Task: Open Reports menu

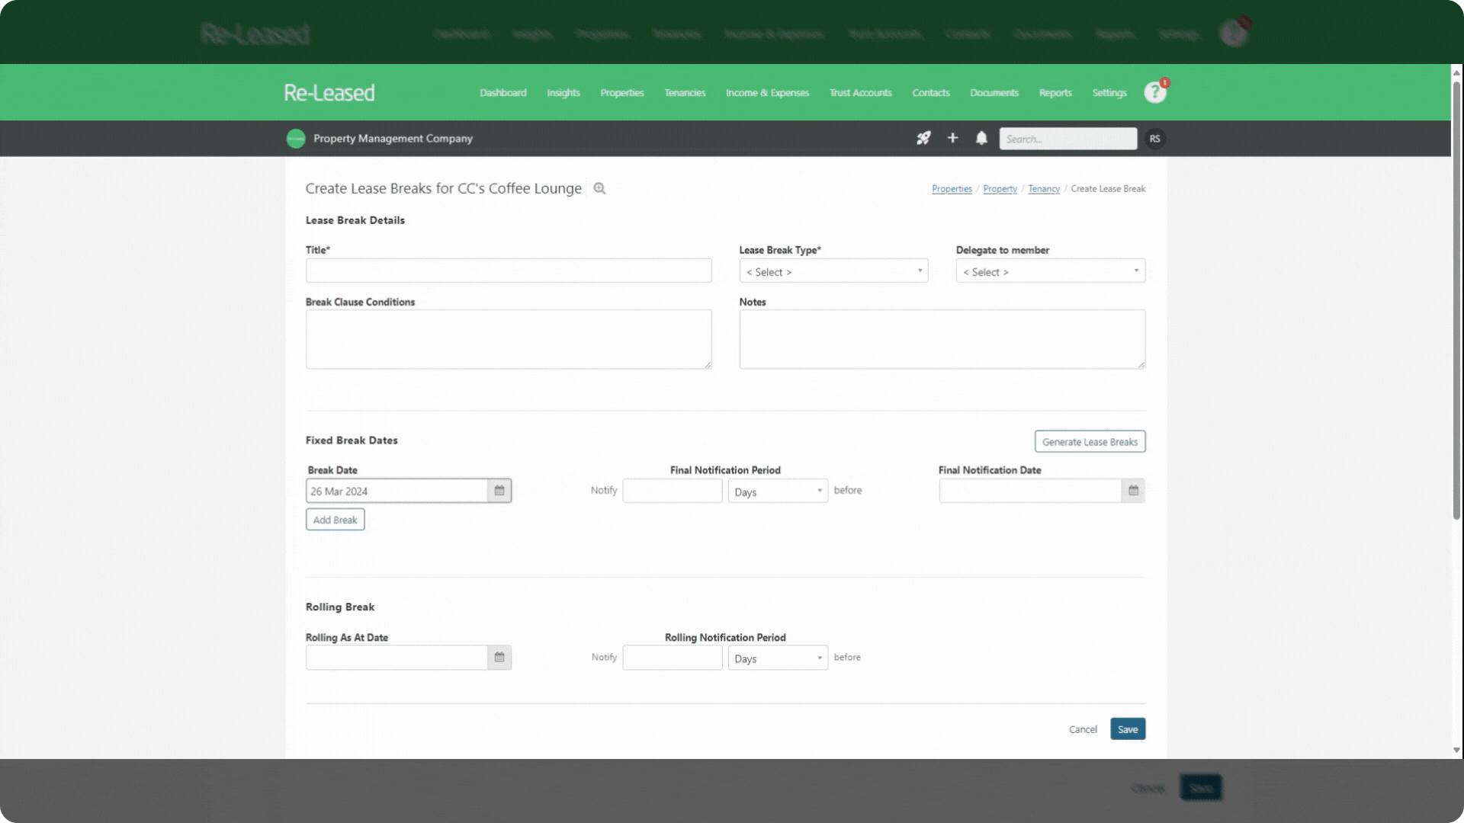Action: (x=1055, y=93)
